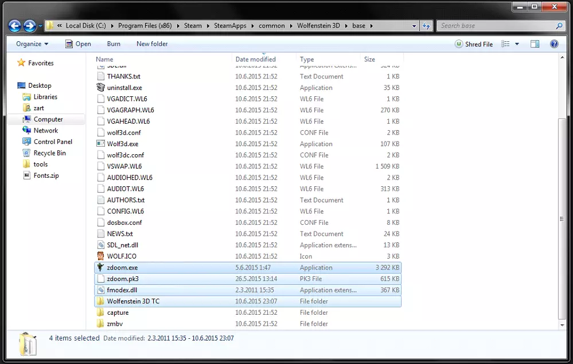Show hidden path with the double chevron

click(x=59, y=26)
